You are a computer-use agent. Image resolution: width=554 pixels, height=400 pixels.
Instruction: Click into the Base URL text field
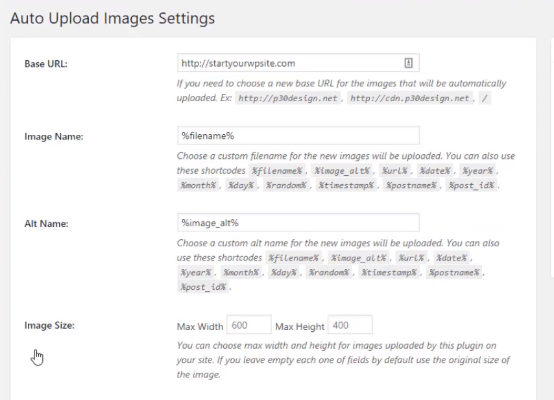(298, 63)
